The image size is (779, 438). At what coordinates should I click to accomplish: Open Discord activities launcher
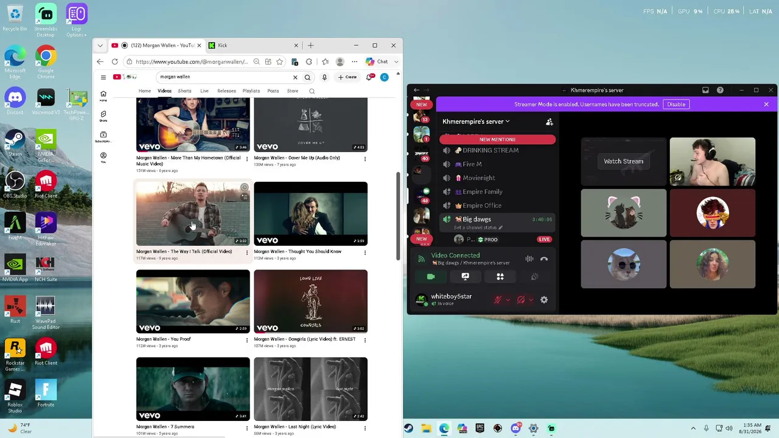pyautogui.click(x=500, y=277)
